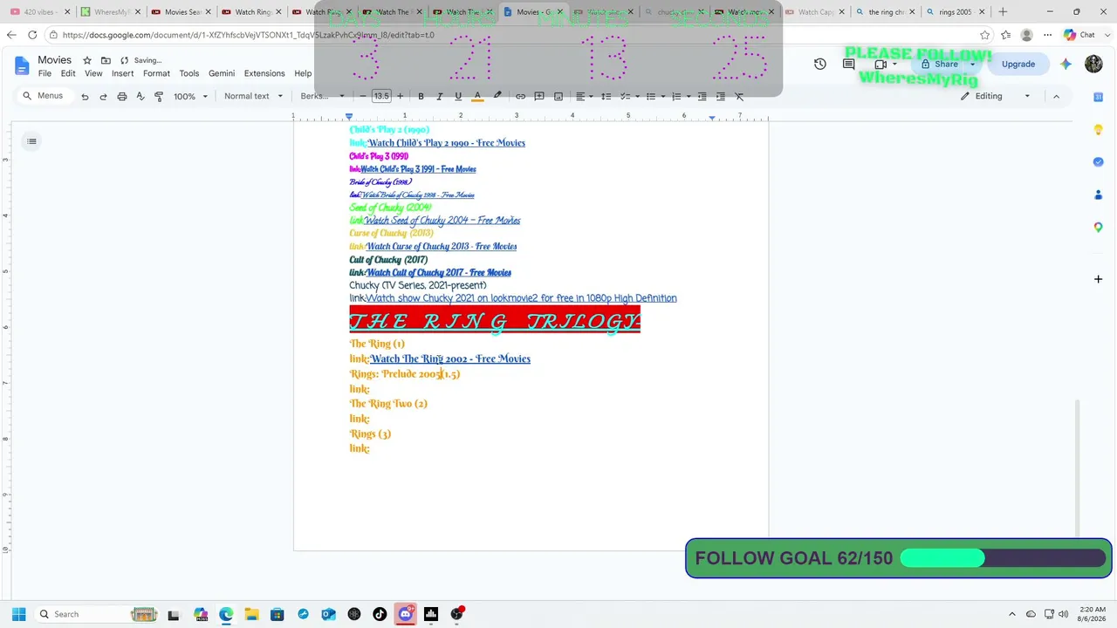
Task: Open TikTok from the taskbar
Action: tap(380, 614)
